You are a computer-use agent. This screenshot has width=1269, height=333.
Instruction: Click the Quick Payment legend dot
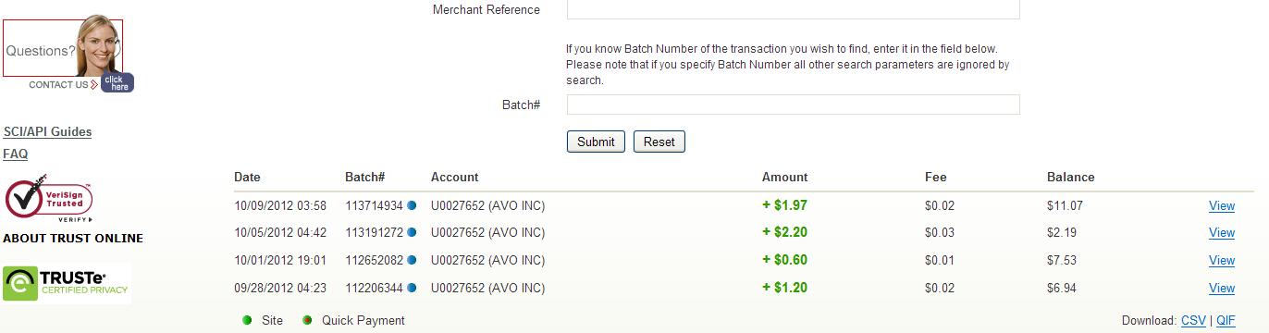307,320
